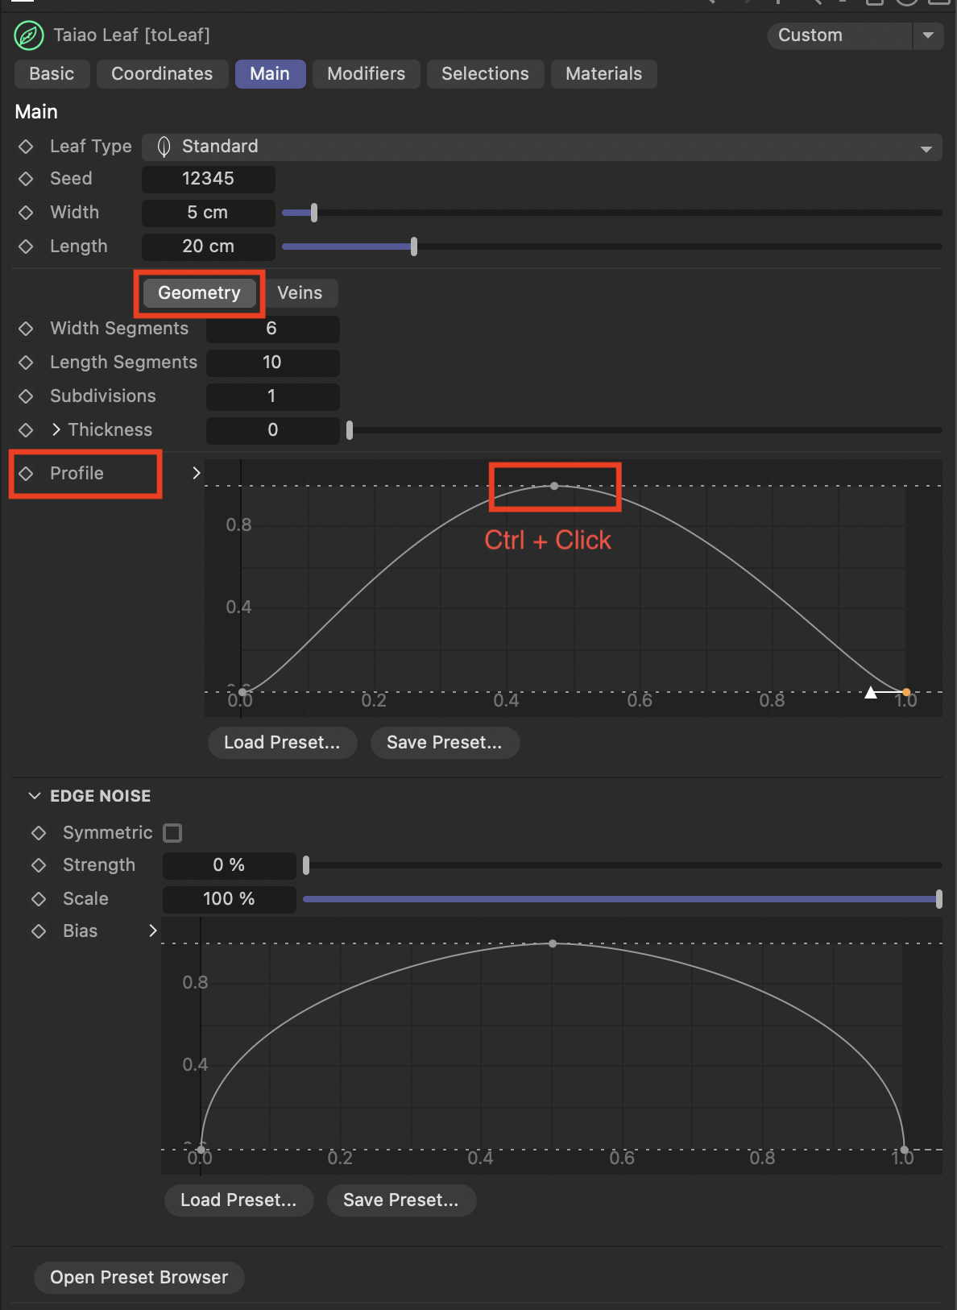
Task: Switch to the Coordinates tab
Action: pyautogui.click(x=162, y=74)
